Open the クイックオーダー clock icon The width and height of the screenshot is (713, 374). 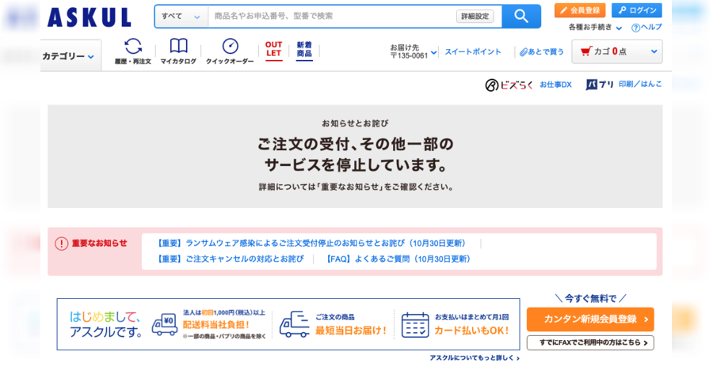tap(230, 51)
